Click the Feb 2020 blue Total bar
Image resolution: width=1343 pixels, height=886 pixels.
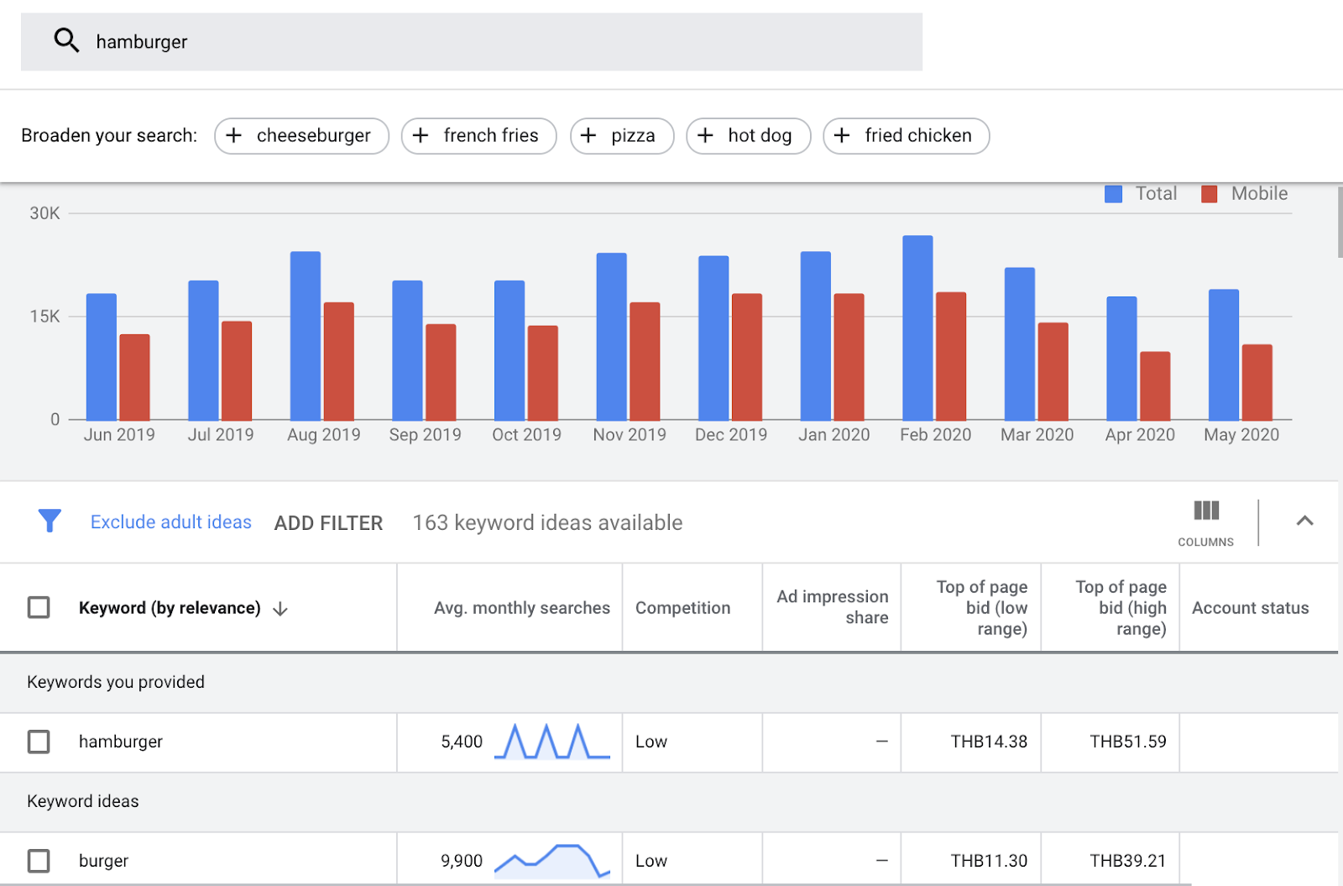[917, 328]
